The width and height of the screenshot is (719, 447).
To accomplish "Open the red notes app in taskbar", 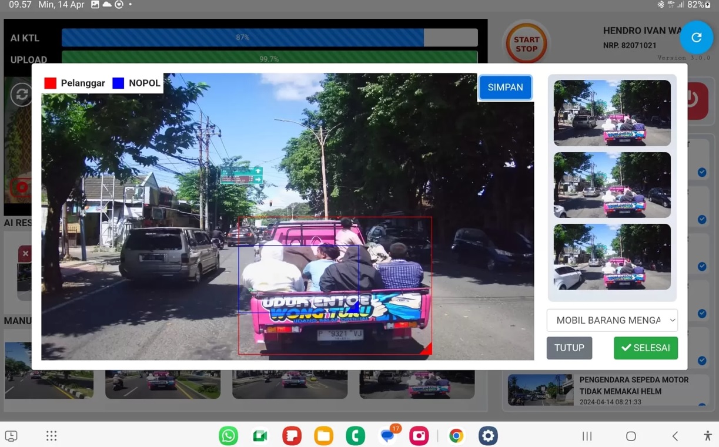I will pos(292,436).
